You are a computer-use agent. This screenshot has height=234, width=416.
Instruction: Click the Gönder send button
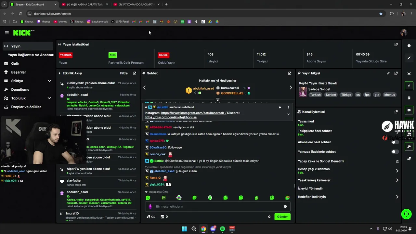282,217
